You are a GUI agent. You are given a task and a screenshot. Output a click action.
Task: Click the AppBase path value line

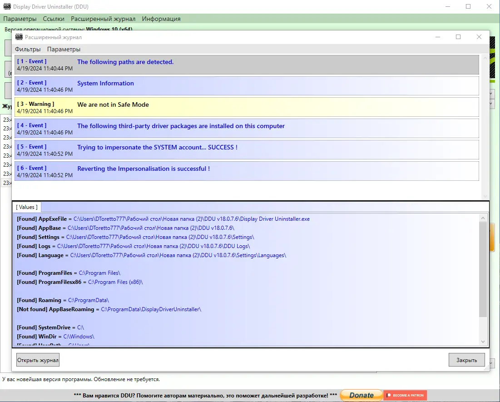[126, 228]
